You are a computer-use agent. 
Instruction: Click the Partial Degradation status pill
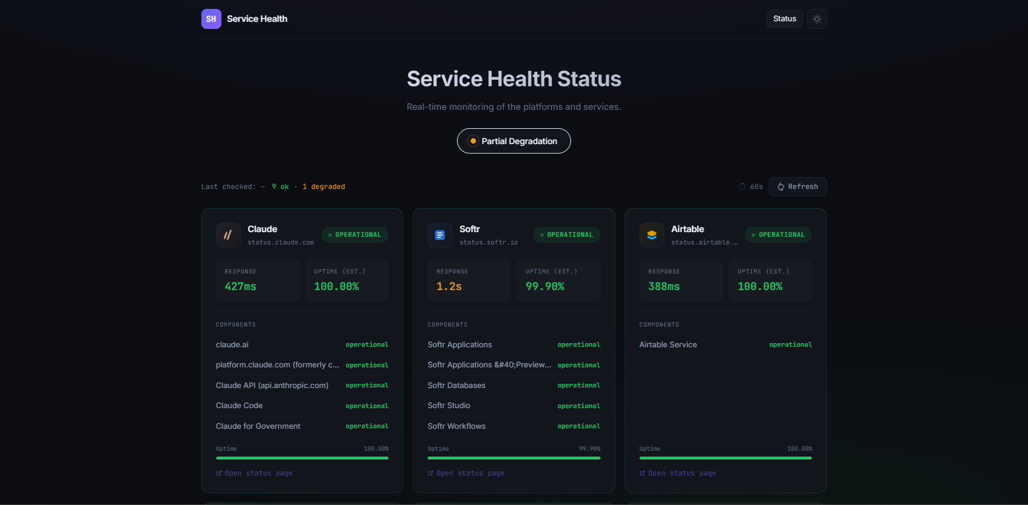[x=514, y=141]
